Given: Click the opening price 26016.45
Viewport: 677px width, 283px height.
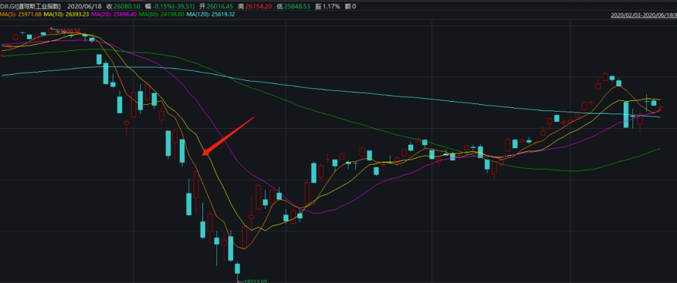Looking at the screenshot, I should coord(221,6).
